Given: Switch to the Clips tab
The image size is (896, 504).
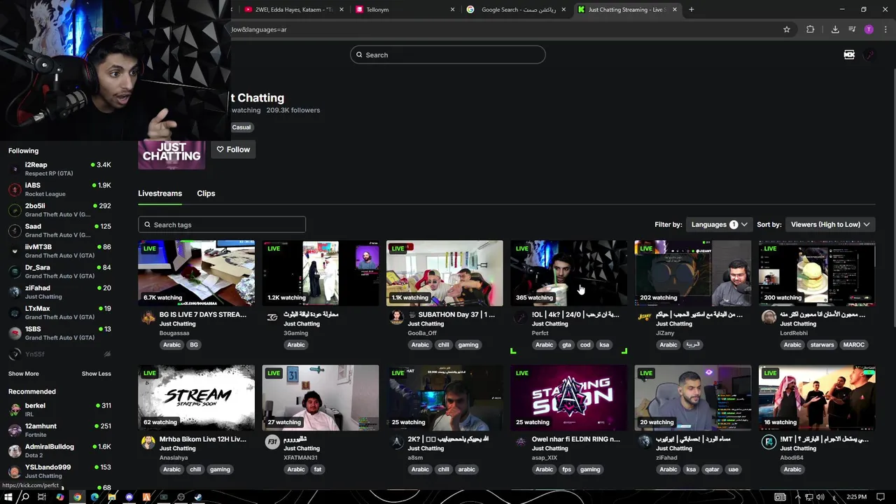Looking at the screenshot, I should (x=206, y=193).
